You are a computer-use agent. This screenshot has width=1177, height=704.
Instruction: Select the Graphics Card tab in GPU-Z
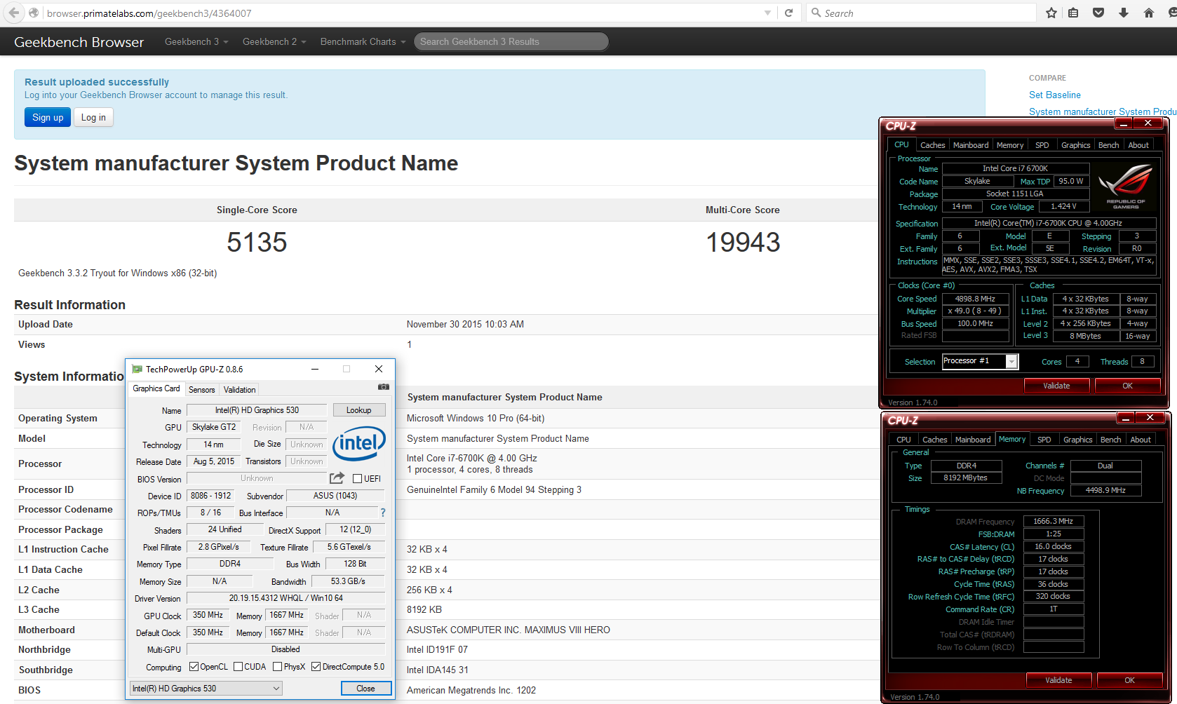pos(156,388)
